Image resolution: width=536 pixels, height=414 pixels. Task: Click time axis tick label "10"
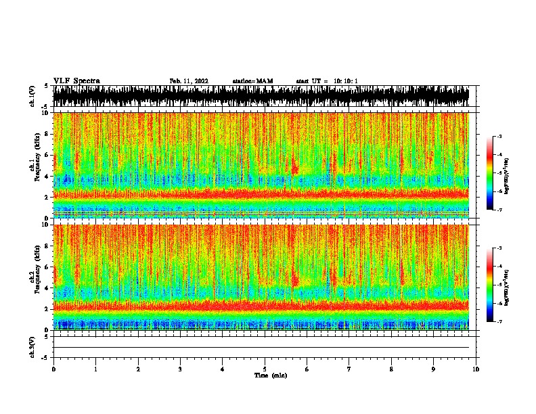pos(476,369)
